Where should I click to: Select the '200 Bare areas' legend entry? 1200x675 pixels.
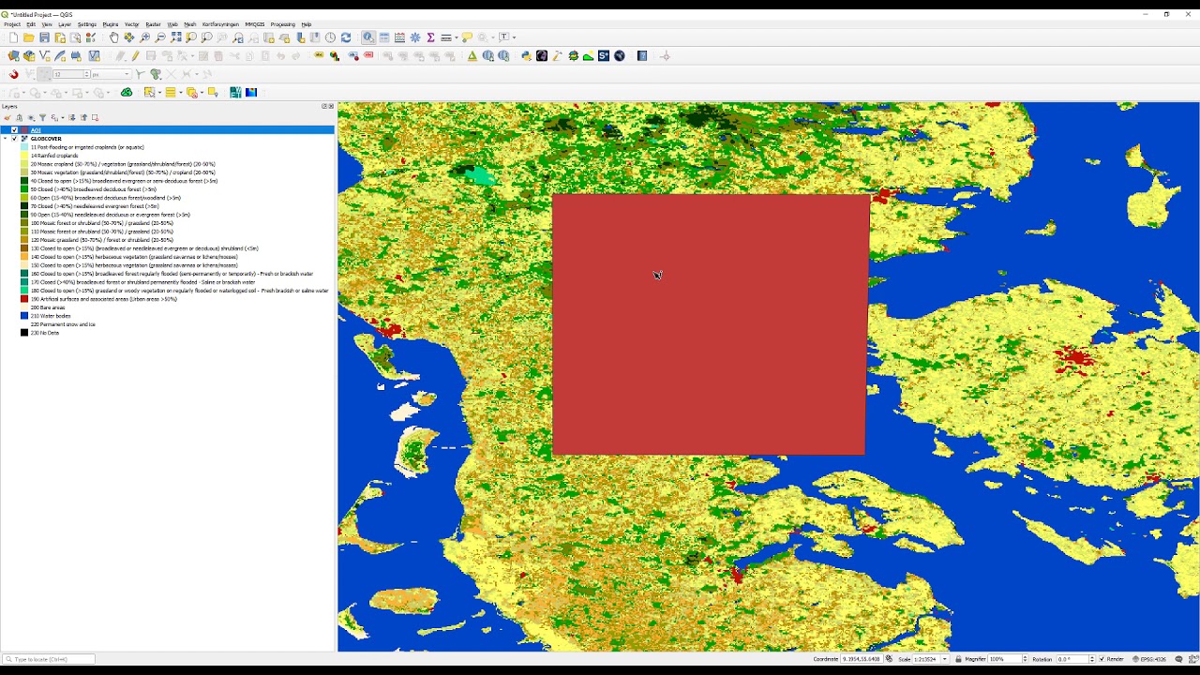tap(48, 307)
